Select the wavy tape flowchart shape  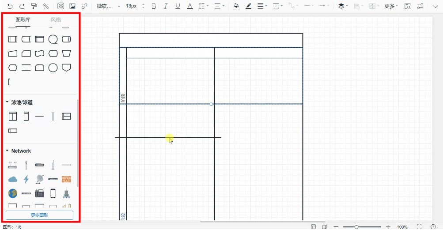click(x=40, y=53)
